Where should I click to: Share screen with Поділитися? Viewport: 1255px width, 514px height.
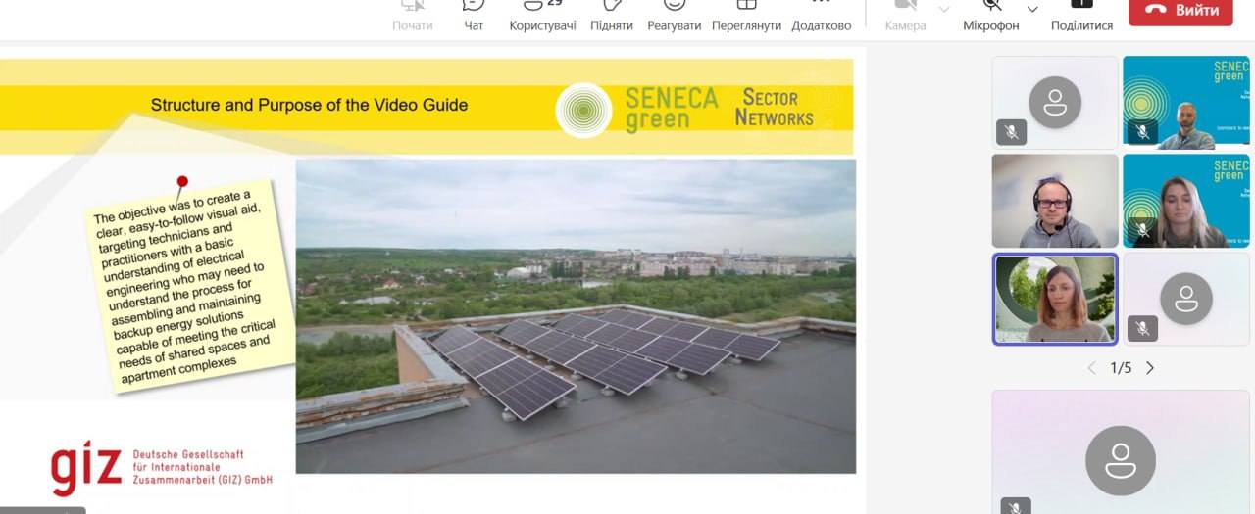point(1081,15)
